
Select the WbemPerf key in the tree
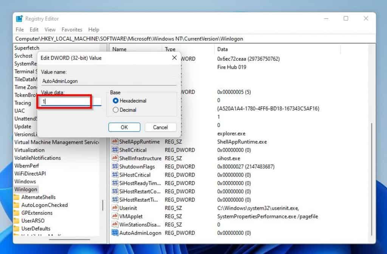pyautogui.click(x=27, y=166)
